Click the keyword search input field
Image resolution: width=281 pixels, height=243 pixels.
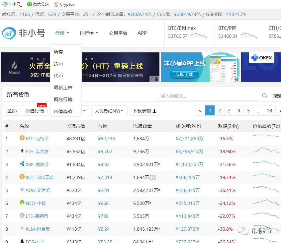[208, 96]
